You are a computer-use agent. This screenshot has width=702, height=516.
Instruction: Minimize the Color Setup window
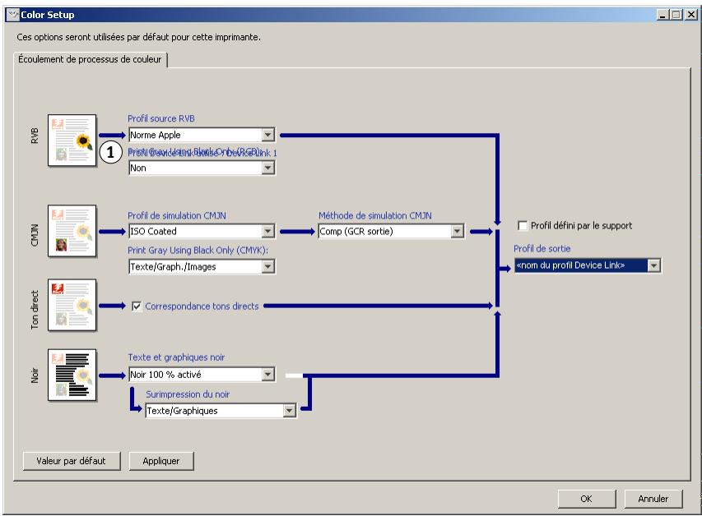point(663,15)
